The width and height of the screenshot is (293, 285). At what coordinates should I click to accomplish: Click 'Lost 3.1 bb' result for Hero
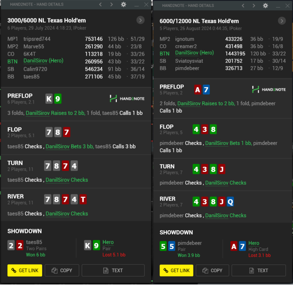(x=259, y=255)
